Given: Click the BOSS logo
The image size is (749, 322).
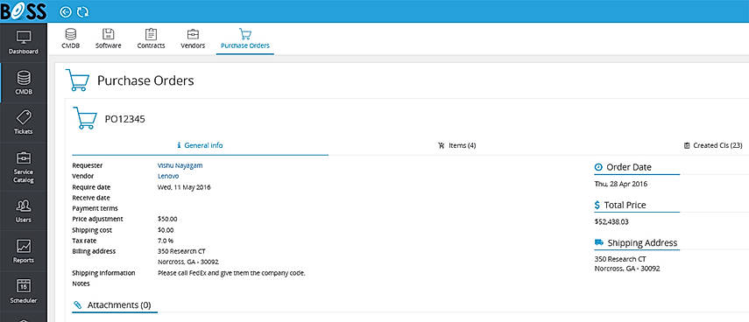Looking at the screenshot, I should click(24, 11).
